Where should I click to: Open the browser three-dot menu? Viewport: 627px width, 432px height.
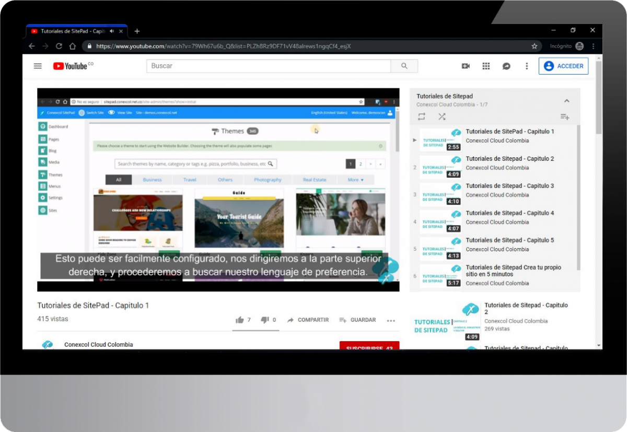pyautogui.click(x=593, y=46)
